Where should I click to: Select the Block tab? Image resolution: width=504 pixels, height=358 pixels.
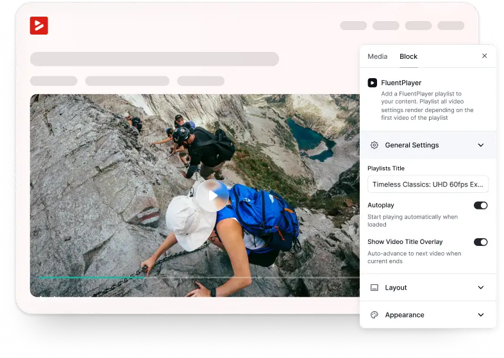408,56
